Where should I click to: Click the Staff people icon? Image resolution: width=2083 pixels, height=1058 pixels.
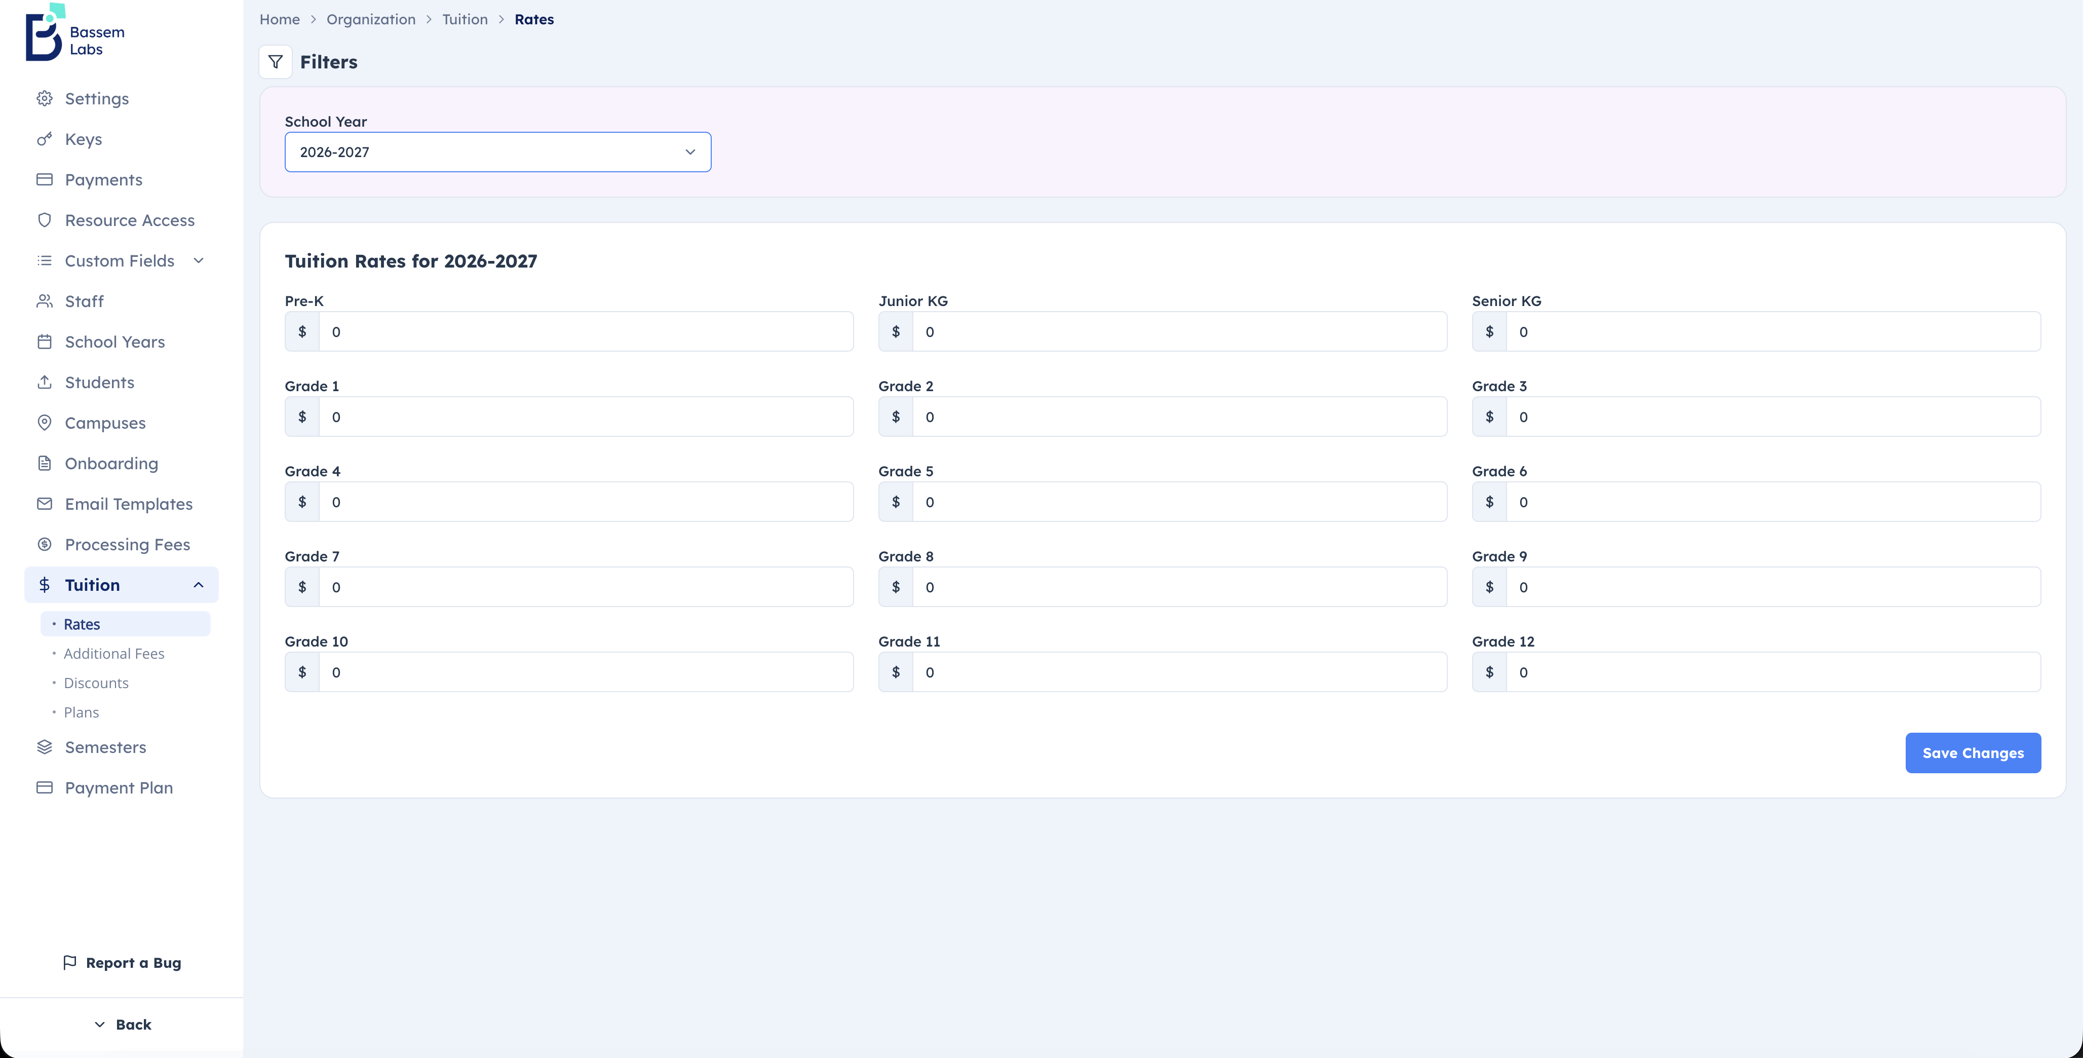[45, 301]
